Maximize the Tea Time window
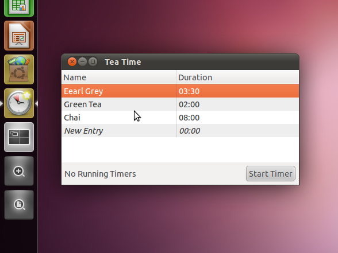Viewport: 338px width, 253px height. click(93, 62)
